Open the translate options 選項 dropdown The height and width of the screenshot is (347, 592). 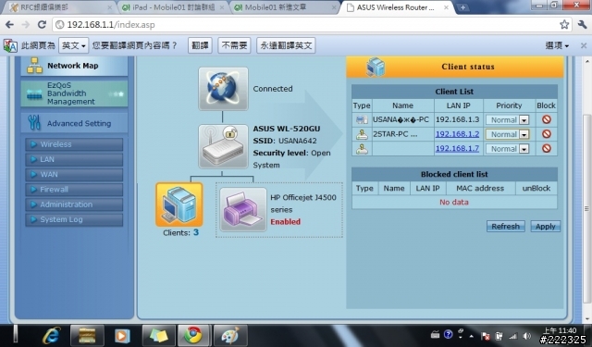click(557, 45)
